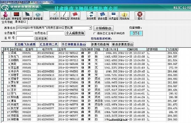This screenshot has height=123, width=191.
Task: Select arrival time cell 13:31:19
Action: 132,68
